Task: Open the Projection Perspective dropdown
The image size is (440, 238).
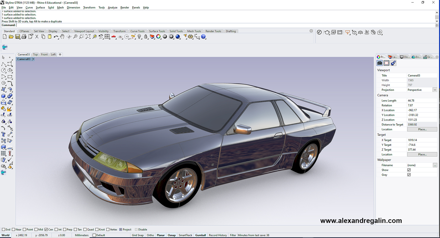Action: 435,90
